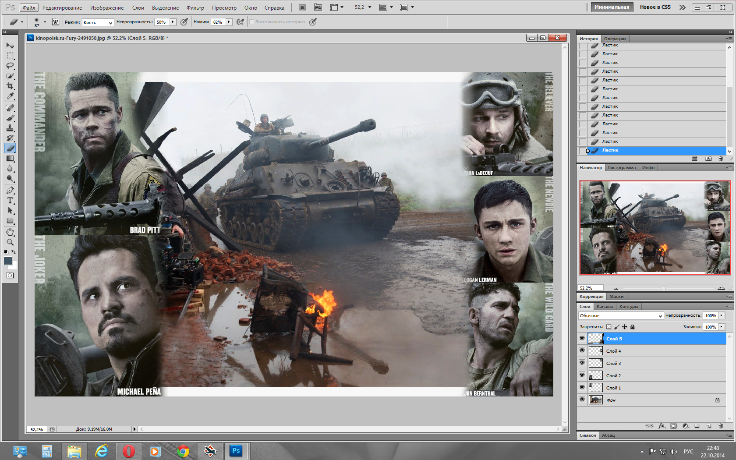This screenshot has width=736, height=460.
Task: Select the History Brush tool
Action: coord(10,138)
